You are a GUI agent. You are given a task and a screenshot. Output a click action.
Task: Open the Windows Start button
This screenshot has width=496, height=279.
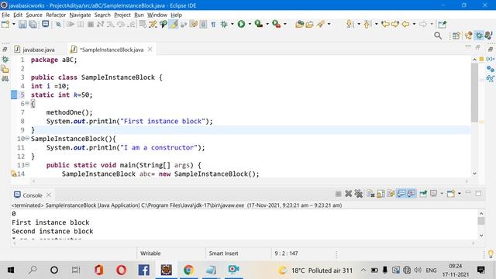(10, 270)
